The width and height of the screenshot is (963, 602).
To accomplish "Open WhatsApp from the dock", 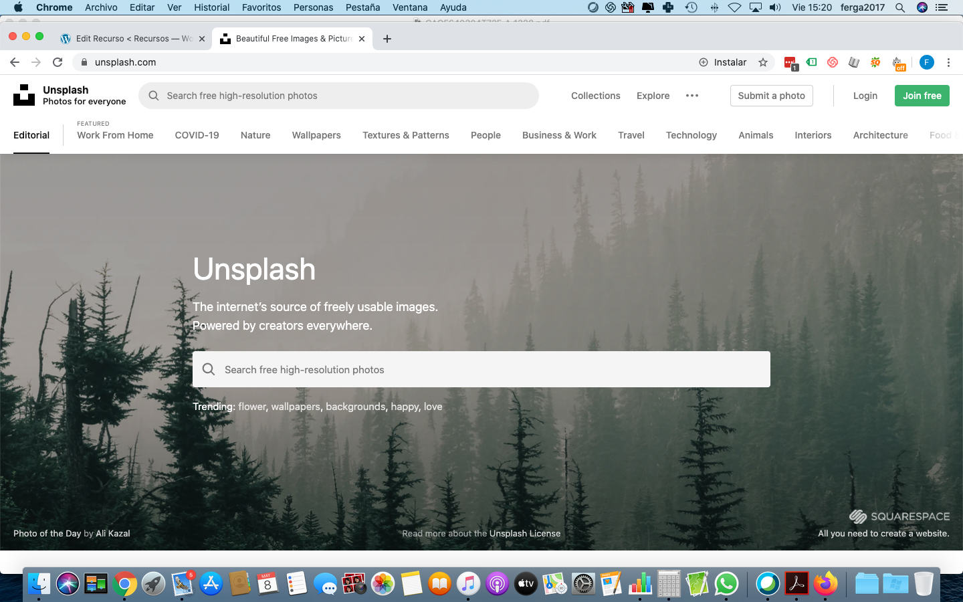I will tap(726, 584).
